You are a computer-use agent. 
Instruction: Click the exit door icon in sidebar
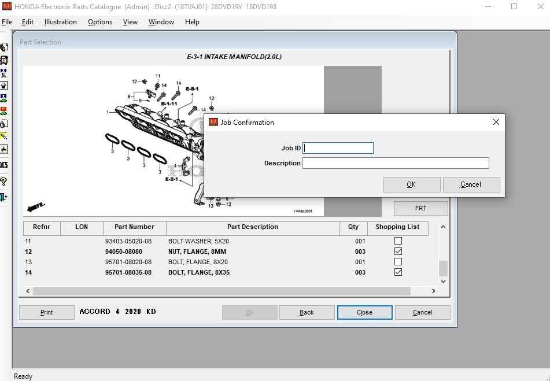click(x=4, y=197)
